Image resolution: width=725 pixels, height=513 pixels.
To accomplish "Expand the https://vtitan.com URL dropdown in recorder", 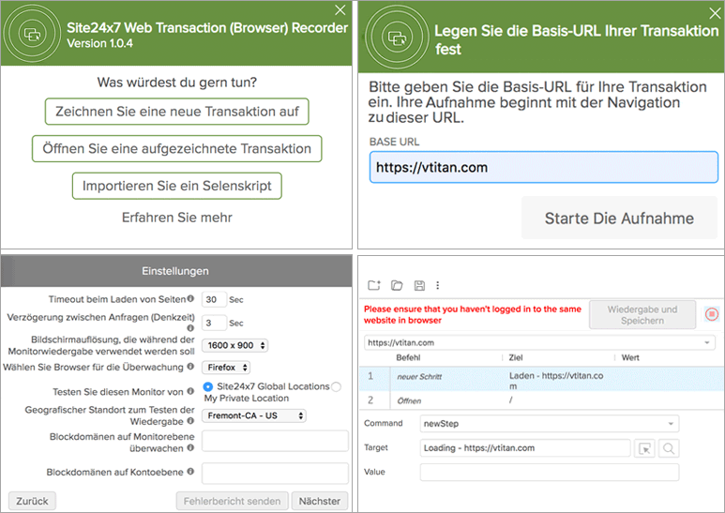I will pos(706,342).
